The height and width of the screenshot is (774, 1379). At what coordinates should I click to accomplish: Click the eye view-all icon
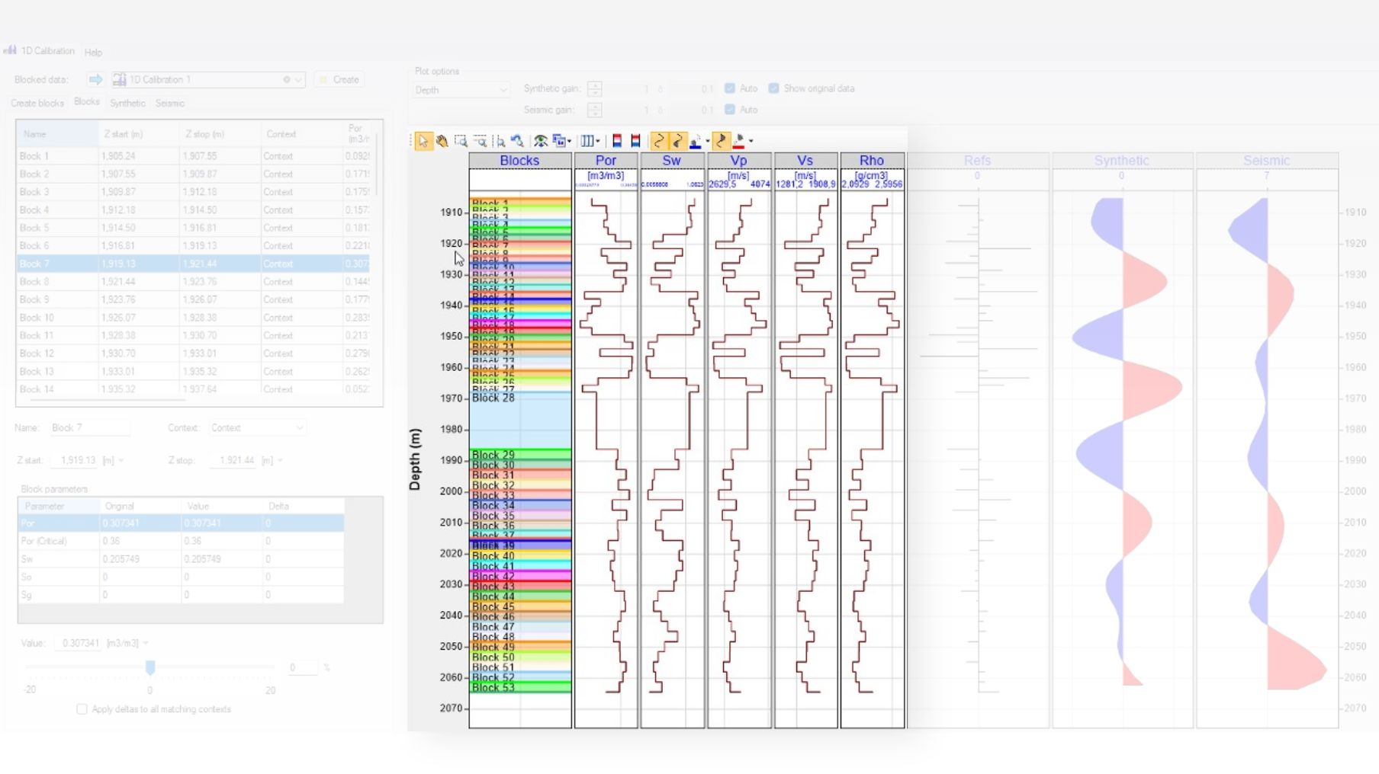point(540,141)
